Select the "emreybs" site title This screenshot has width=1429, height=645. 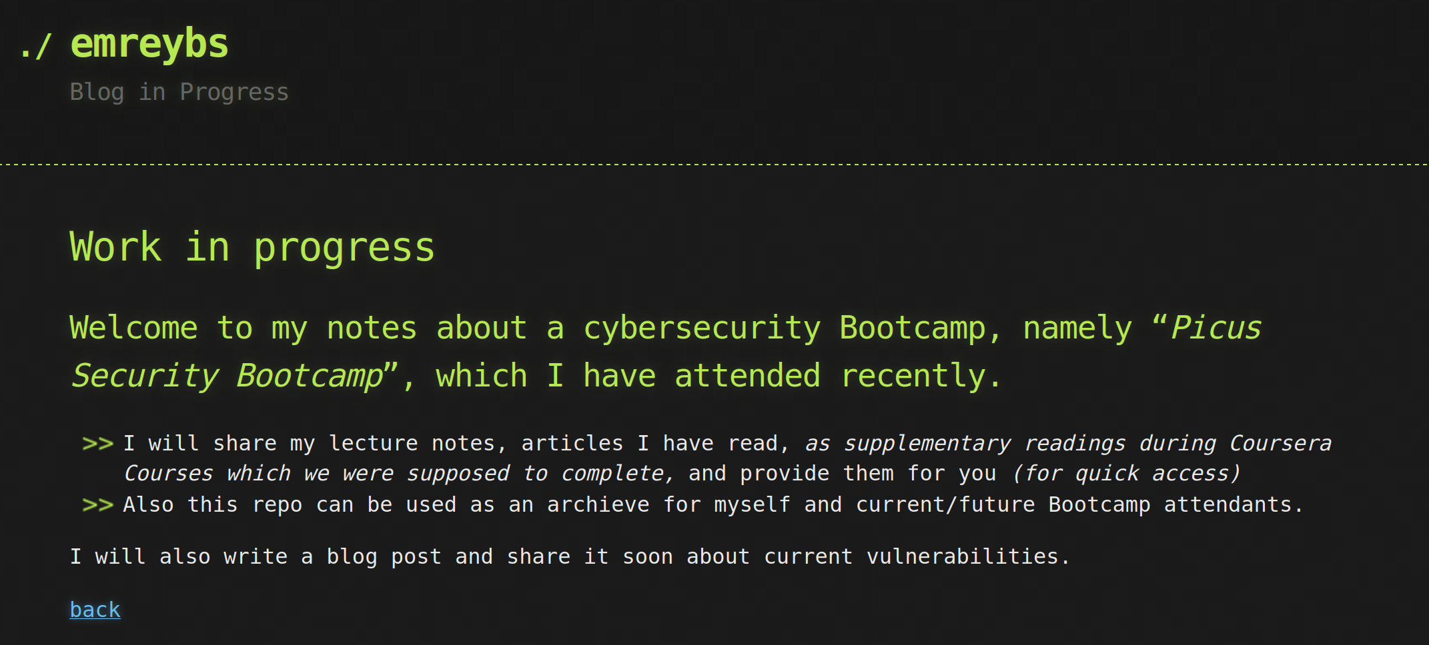coord(149,43)
